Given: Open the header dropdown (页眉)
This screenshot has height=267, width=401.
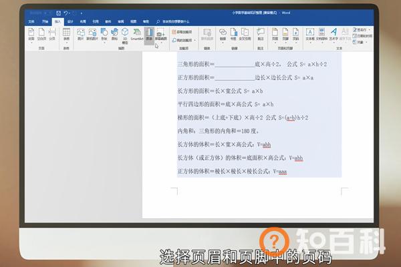Looking at the screenshot, I should [275, 35].
